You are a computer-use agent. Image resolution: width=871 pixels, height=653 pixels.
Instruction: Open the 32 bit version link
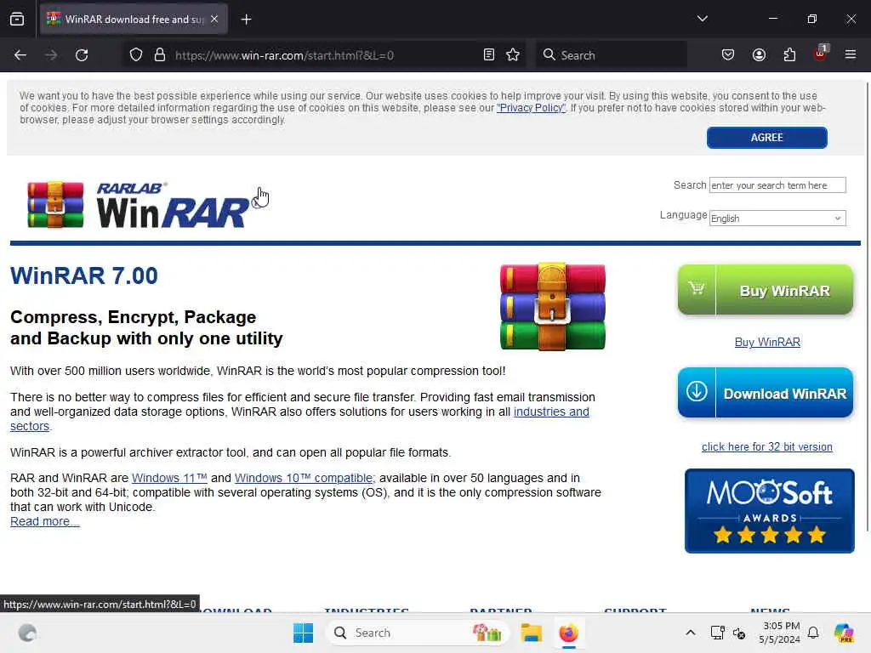click(x=766, y=447)
